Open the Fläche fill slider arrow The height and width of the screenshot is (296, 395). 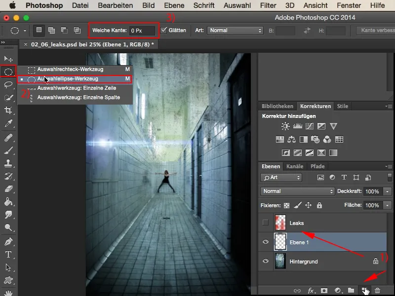click(387, 205)
